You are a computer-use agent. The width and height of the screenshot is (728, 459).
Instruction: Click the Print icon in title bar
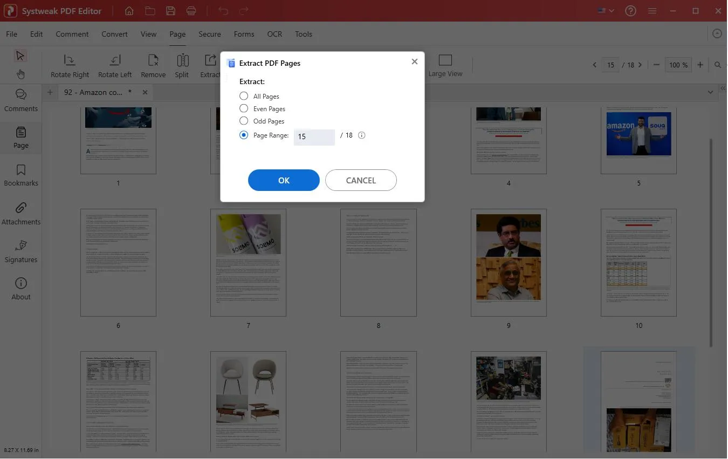(191, 11)
